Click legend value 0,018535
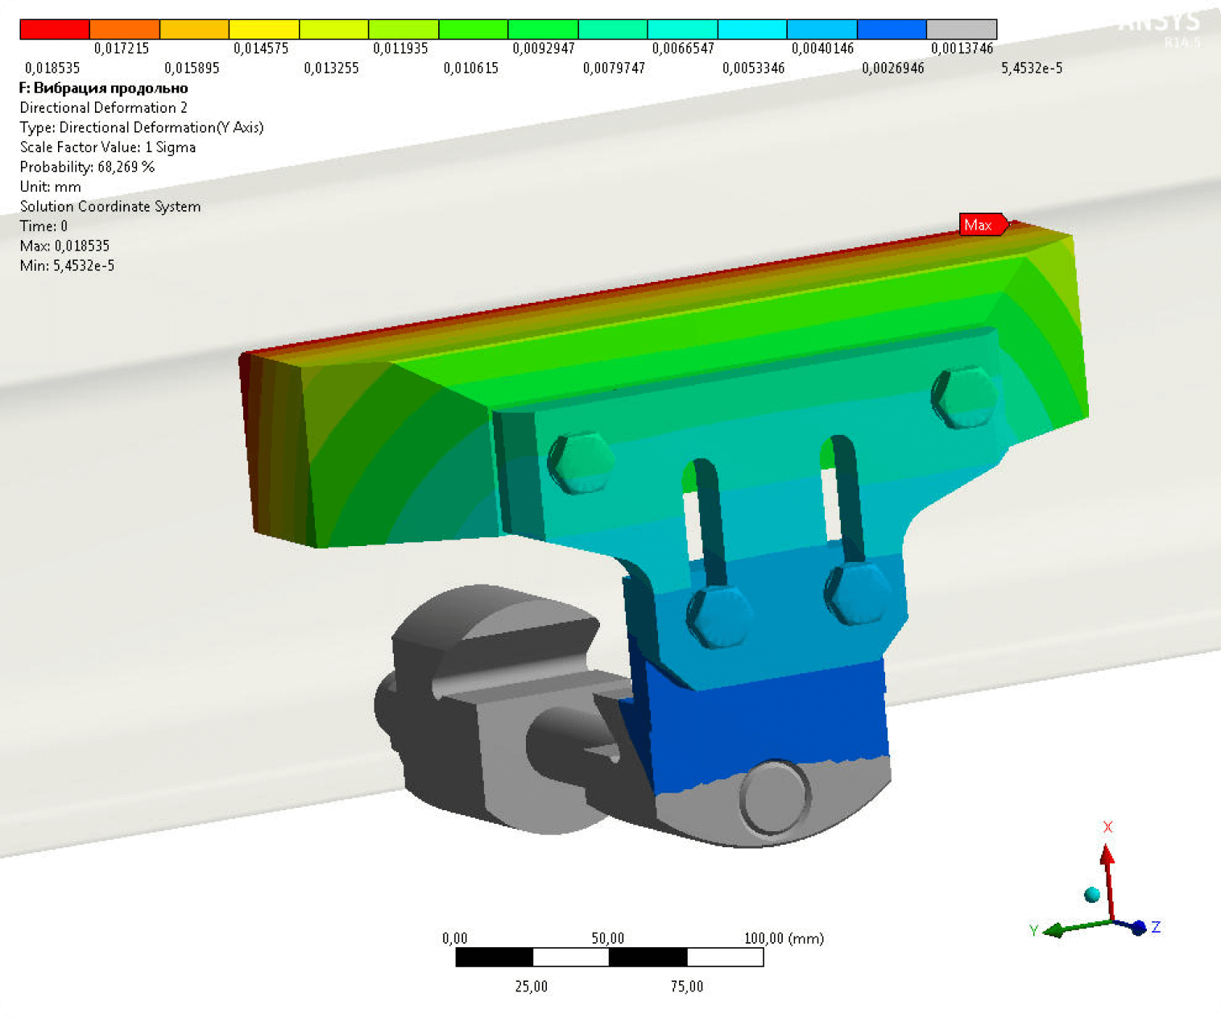 52,68
